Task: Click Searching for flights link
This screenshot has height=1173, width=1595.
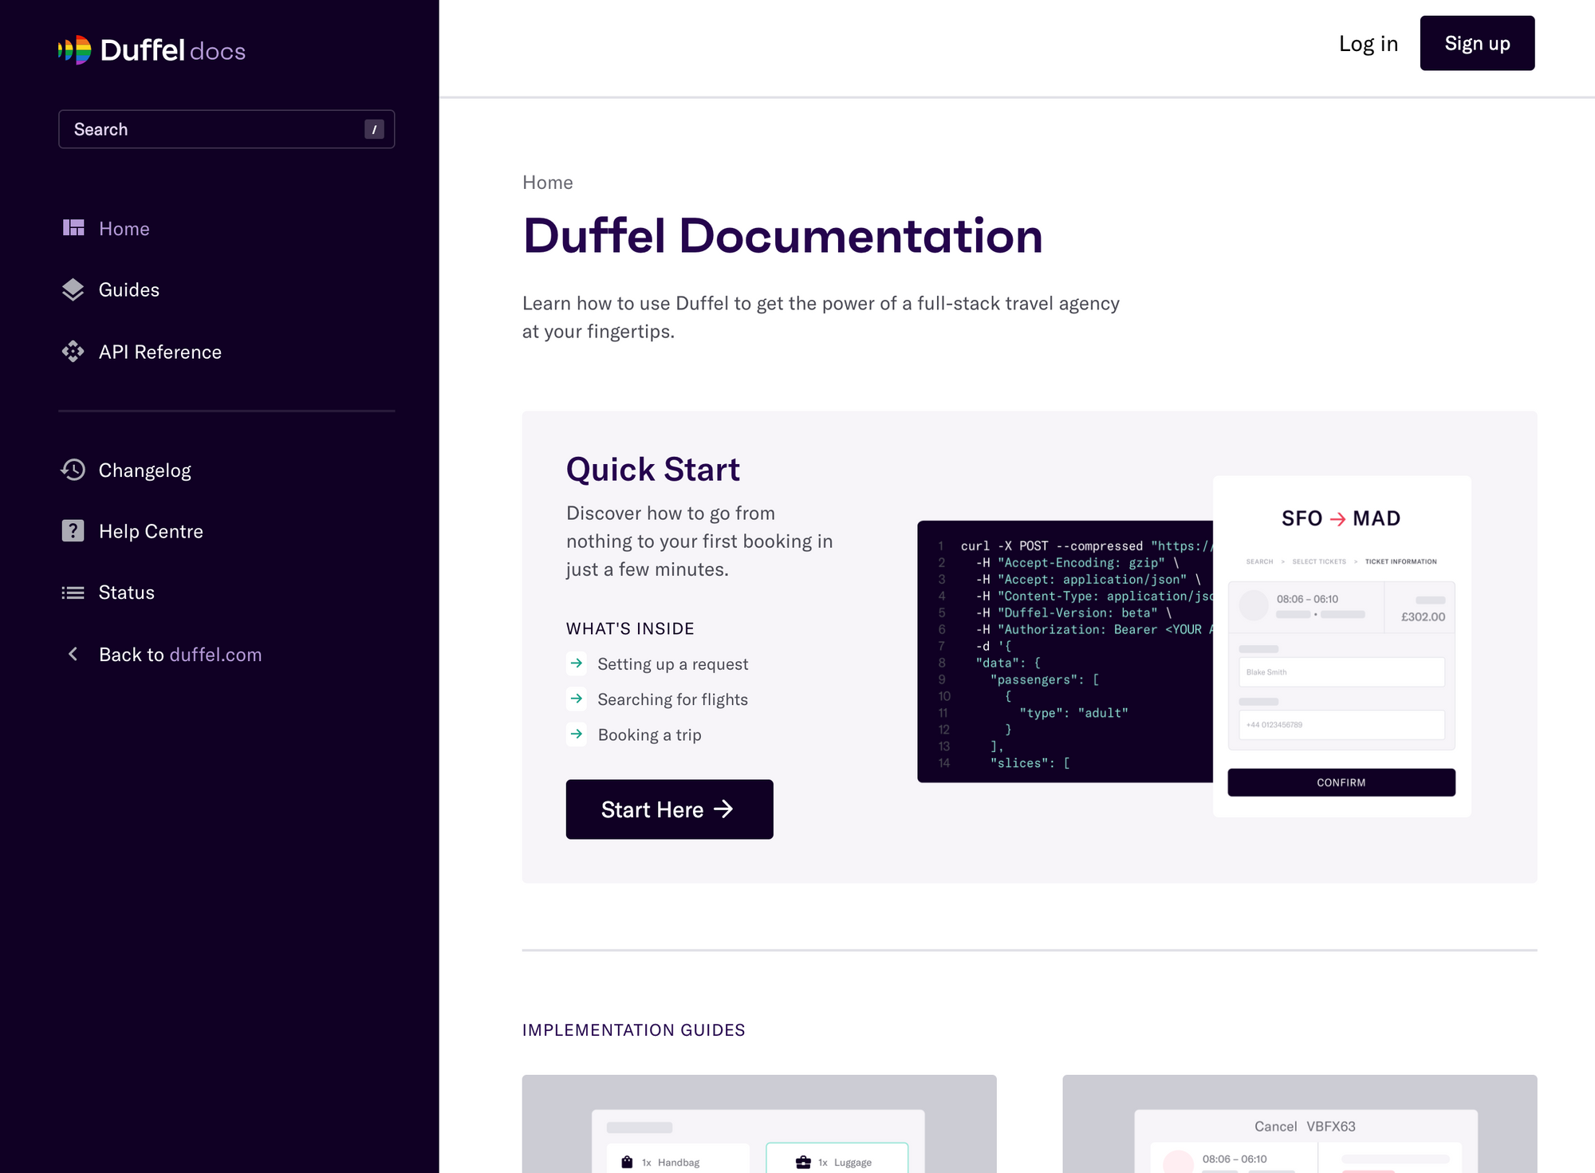Action: pos(672,699)
